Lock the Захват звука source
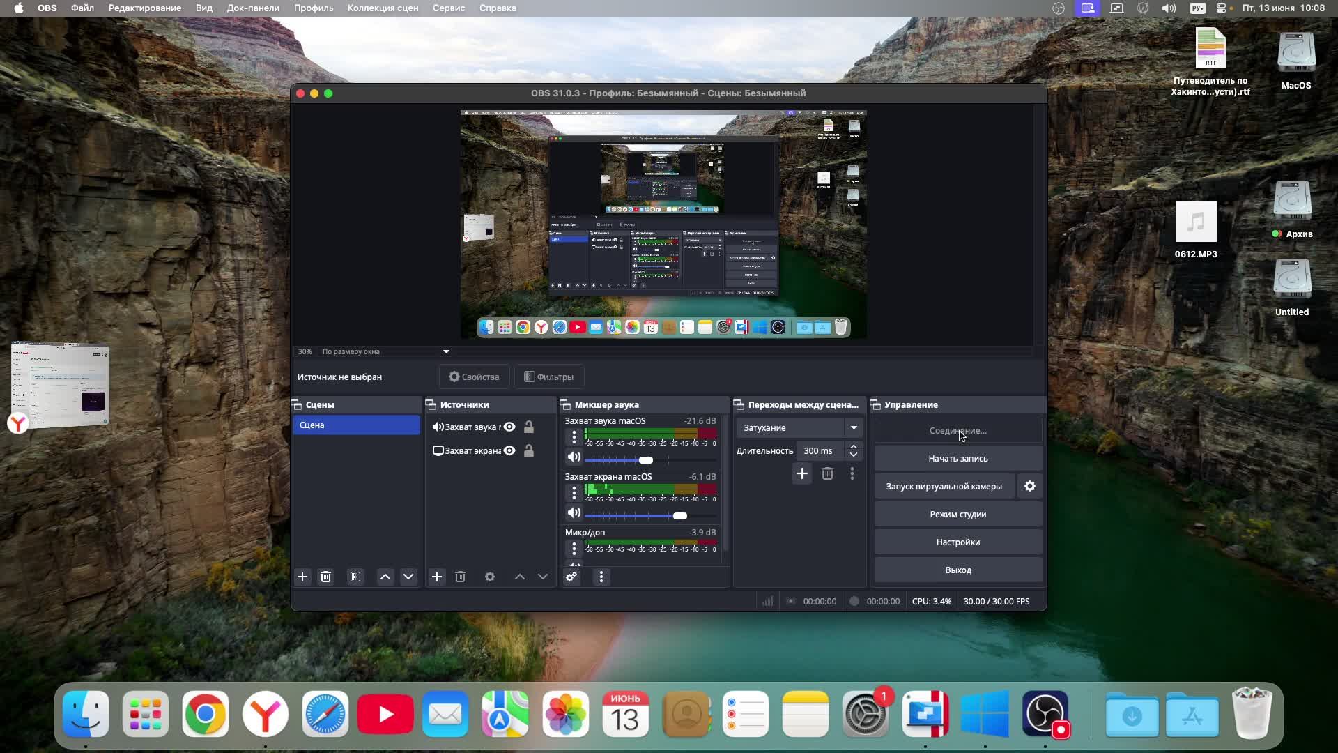This screenshot has width=1338, height=753. click(529, 427)
